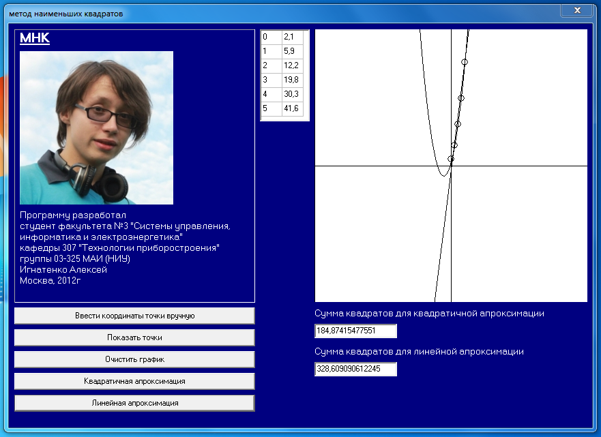This screenshot has height=437, width=601.
Task: Click the МНК heading
Action: pyautogui.click(x=35, y=38)
